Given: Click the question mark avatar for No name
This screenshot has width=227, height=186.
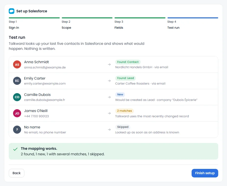Looking at the screenshot, I should (x=17, y=130).
